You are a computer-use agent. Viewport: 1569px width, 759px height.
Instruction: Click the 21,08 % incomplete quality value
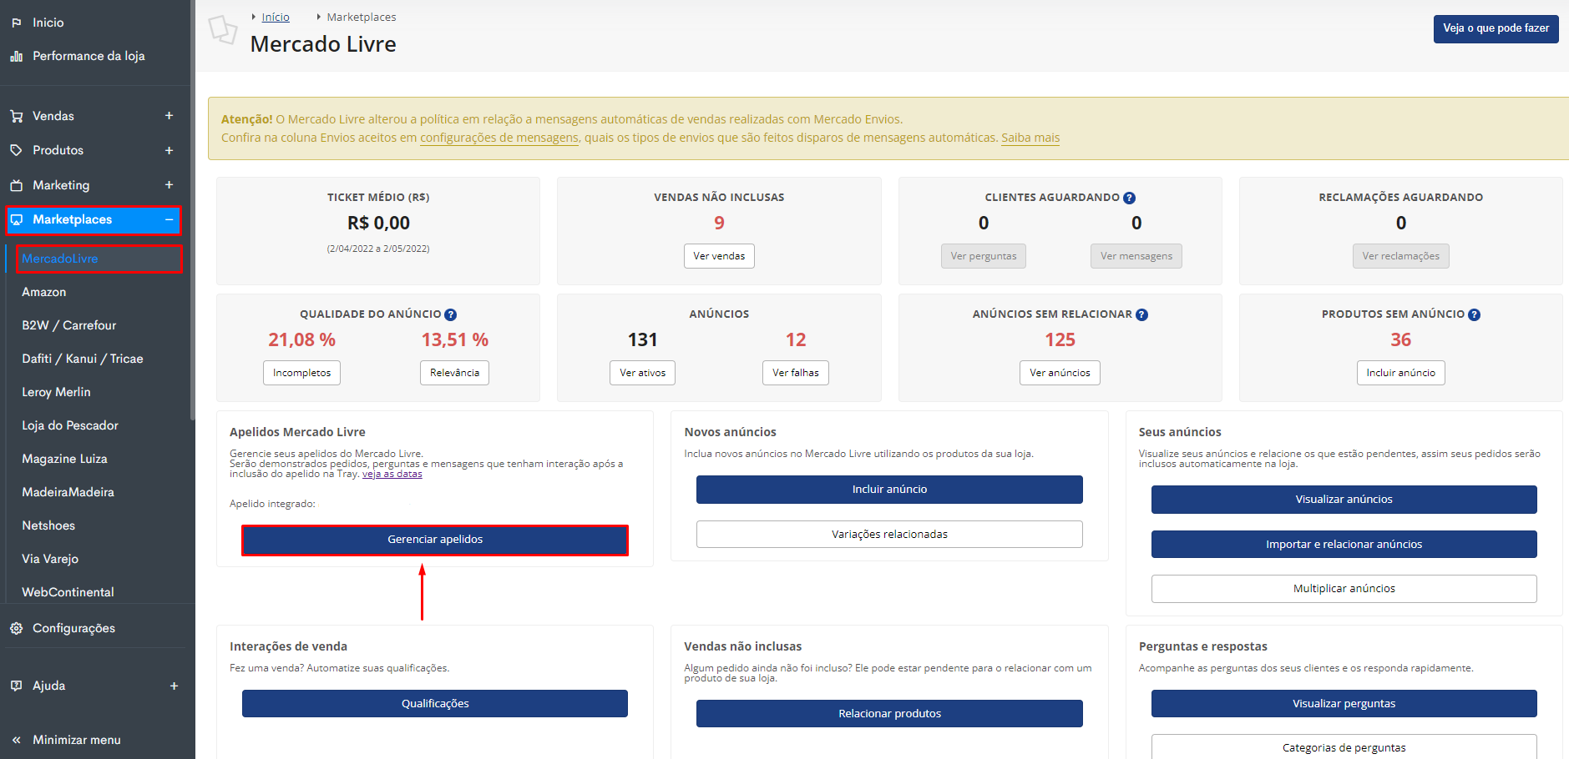[x=301, y=339]
